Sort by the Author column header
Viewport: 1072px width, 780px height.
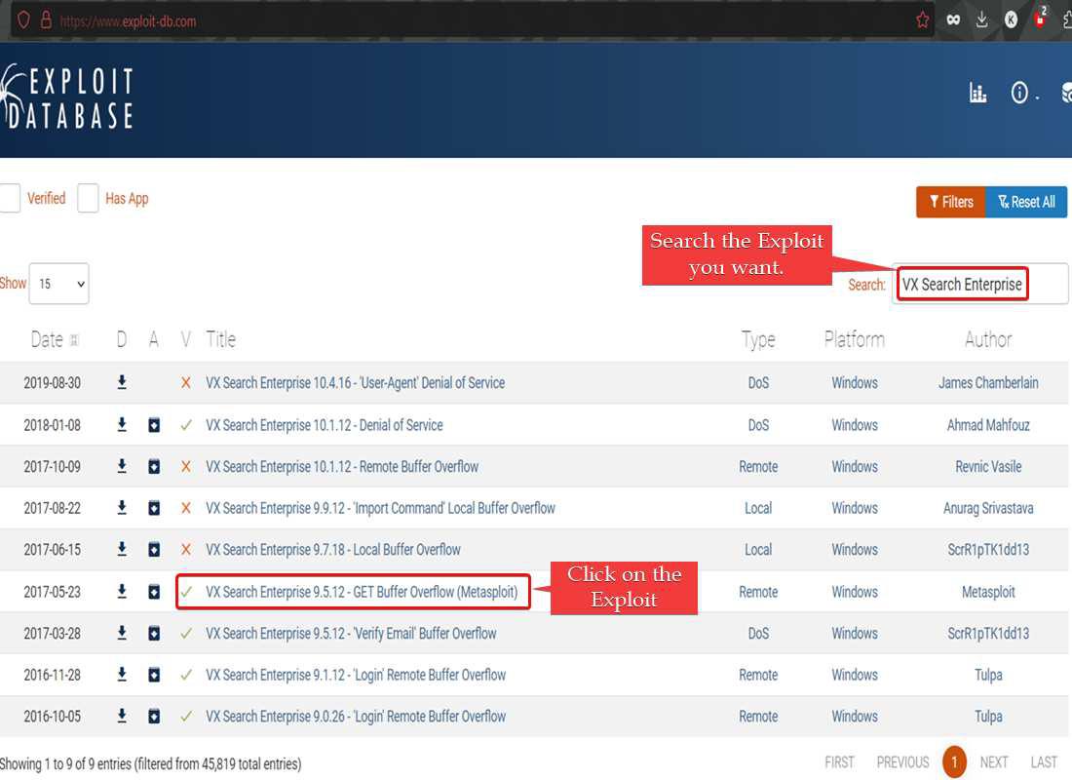[x=988, y=339]
